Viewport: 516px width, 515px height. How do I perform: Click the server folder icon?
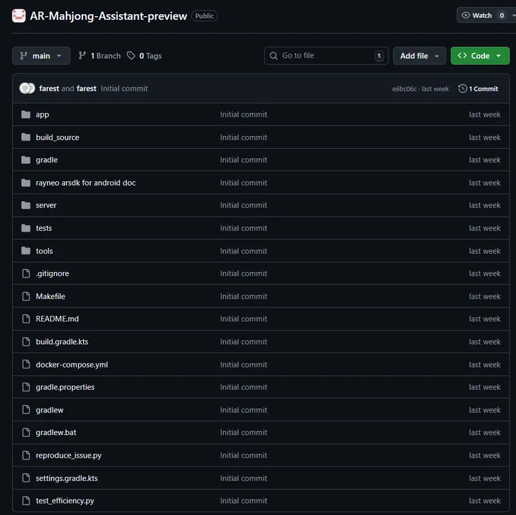tap(26, 206)
